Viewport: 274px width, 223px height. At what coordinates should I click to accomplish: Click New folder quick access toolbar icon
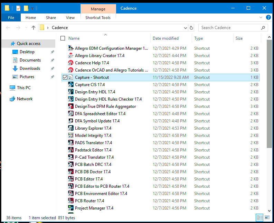(x=26, y=8)
